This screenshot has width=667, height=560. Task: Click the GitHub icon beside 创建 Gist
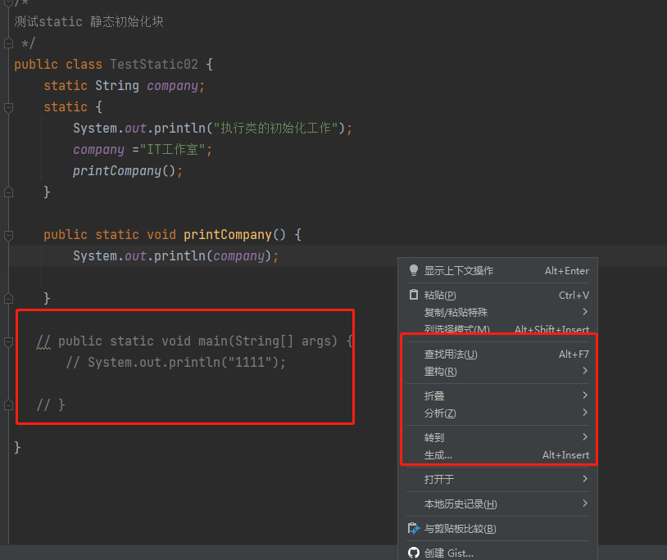pos(414,553)
